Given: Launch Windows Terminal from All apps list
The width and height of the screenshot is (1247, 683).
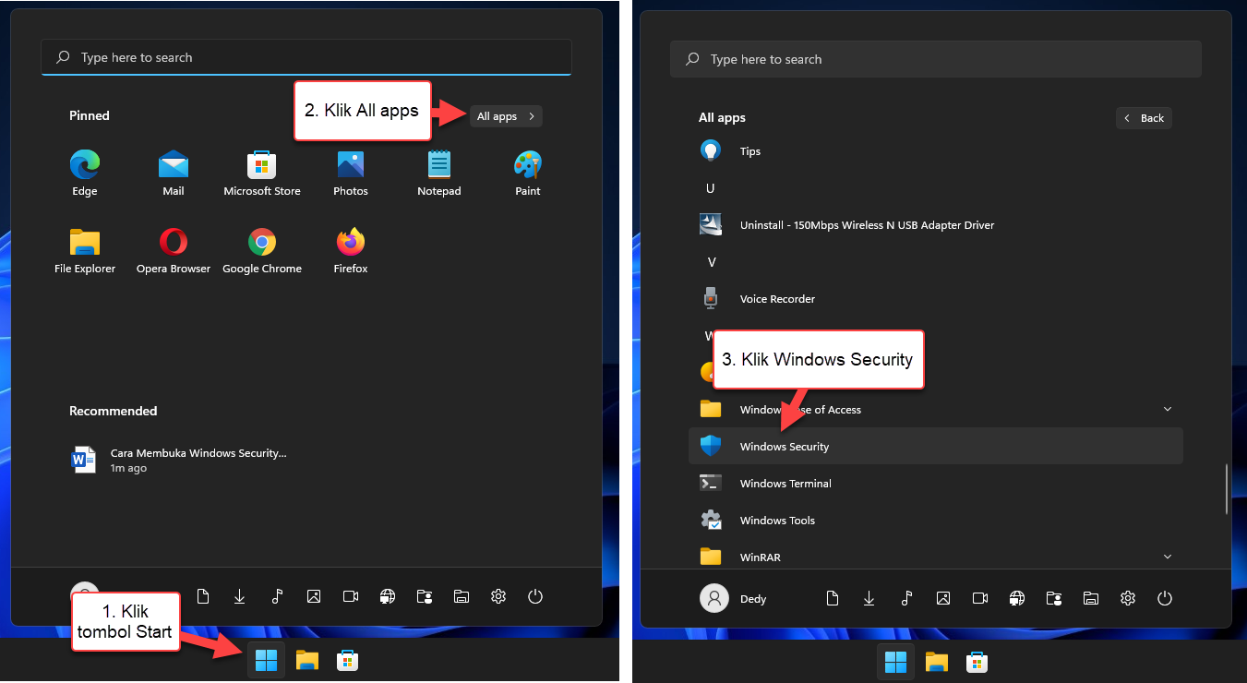Looking at the screenshot, I should pos(936,484).
